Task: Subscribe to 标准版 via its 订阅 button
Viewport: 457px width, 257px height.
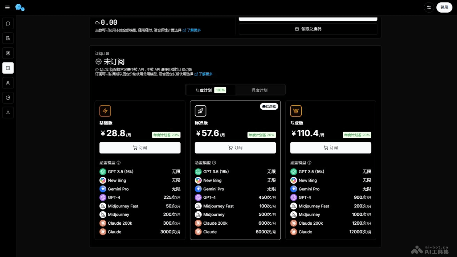Action: coord(235,148)
